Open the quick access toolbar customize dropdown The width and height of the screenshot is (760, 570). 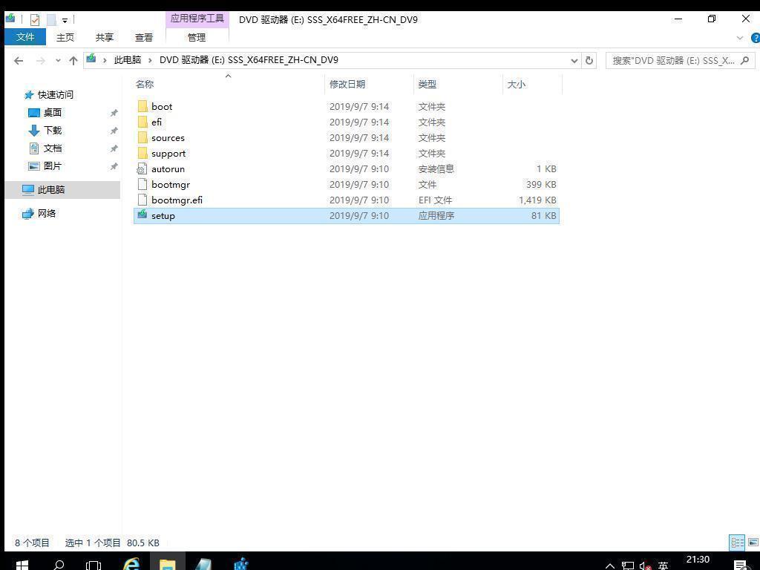tap(65, 20)
